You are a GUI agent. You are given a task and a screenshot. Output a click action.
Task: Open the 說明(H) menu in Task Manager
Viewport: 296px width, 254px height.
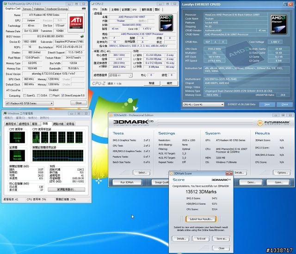44,118
